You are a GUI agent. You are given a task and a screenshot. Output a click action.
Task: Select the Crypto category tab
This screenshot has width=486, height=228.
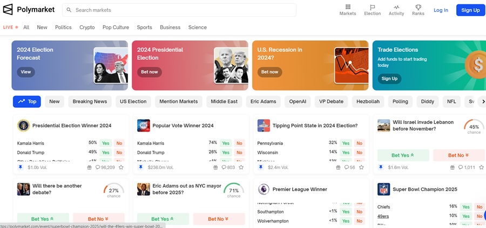(87, 27)
